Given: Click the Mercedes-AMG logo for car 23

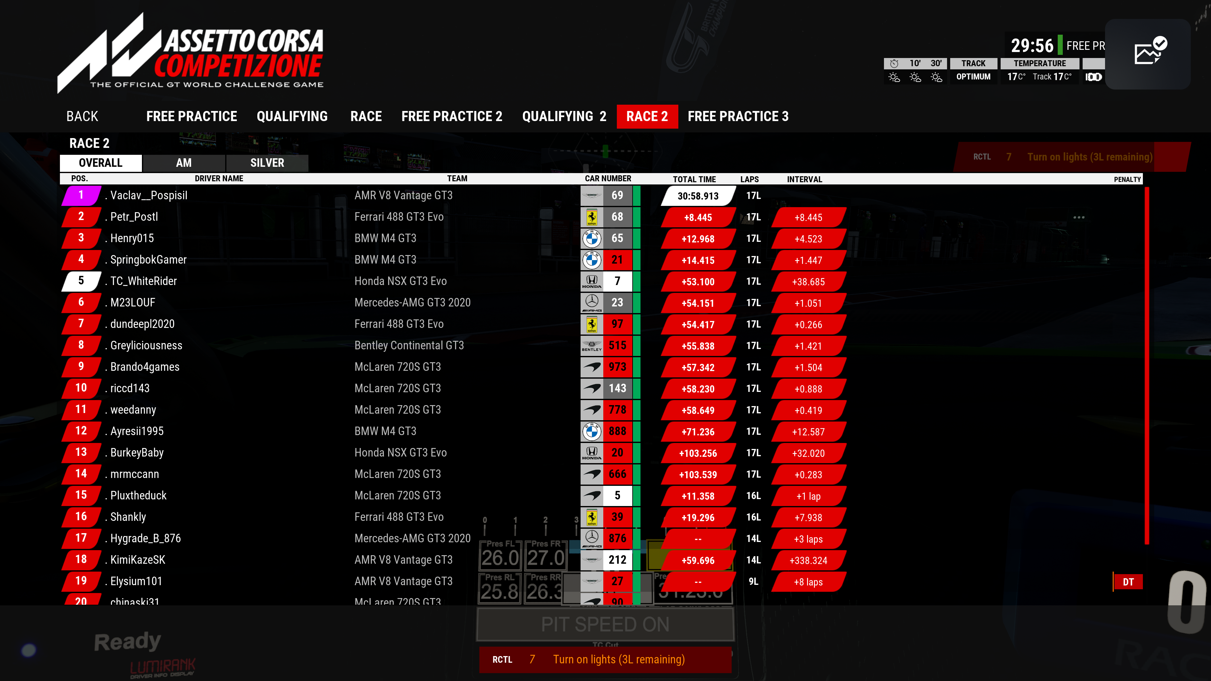Looking at the screenshot, I should pos(592,303).
